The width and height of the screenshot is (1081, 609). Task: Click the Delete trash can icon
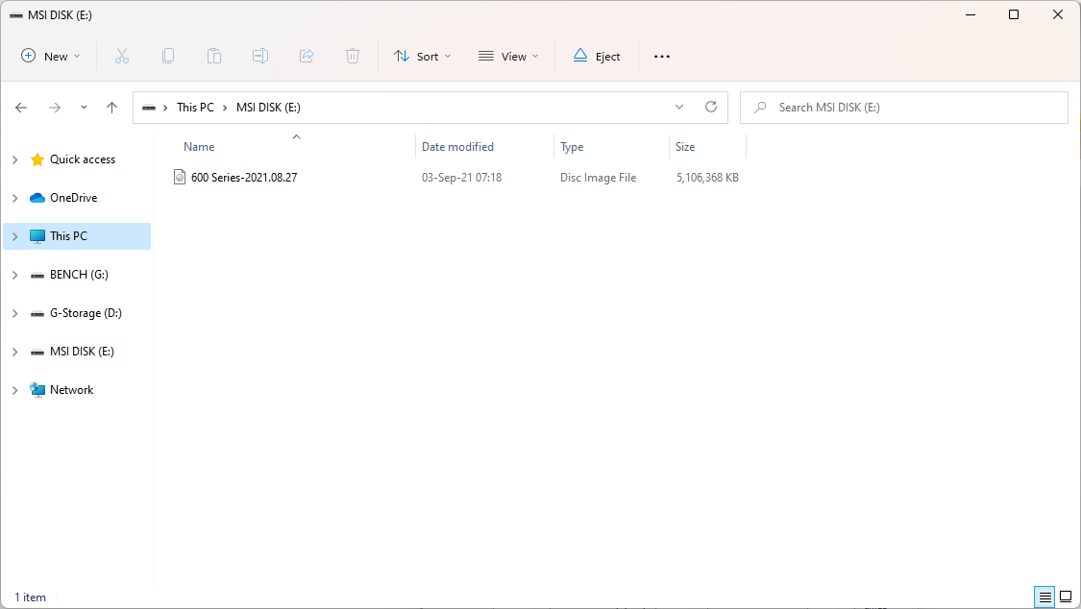pos(353,57)
